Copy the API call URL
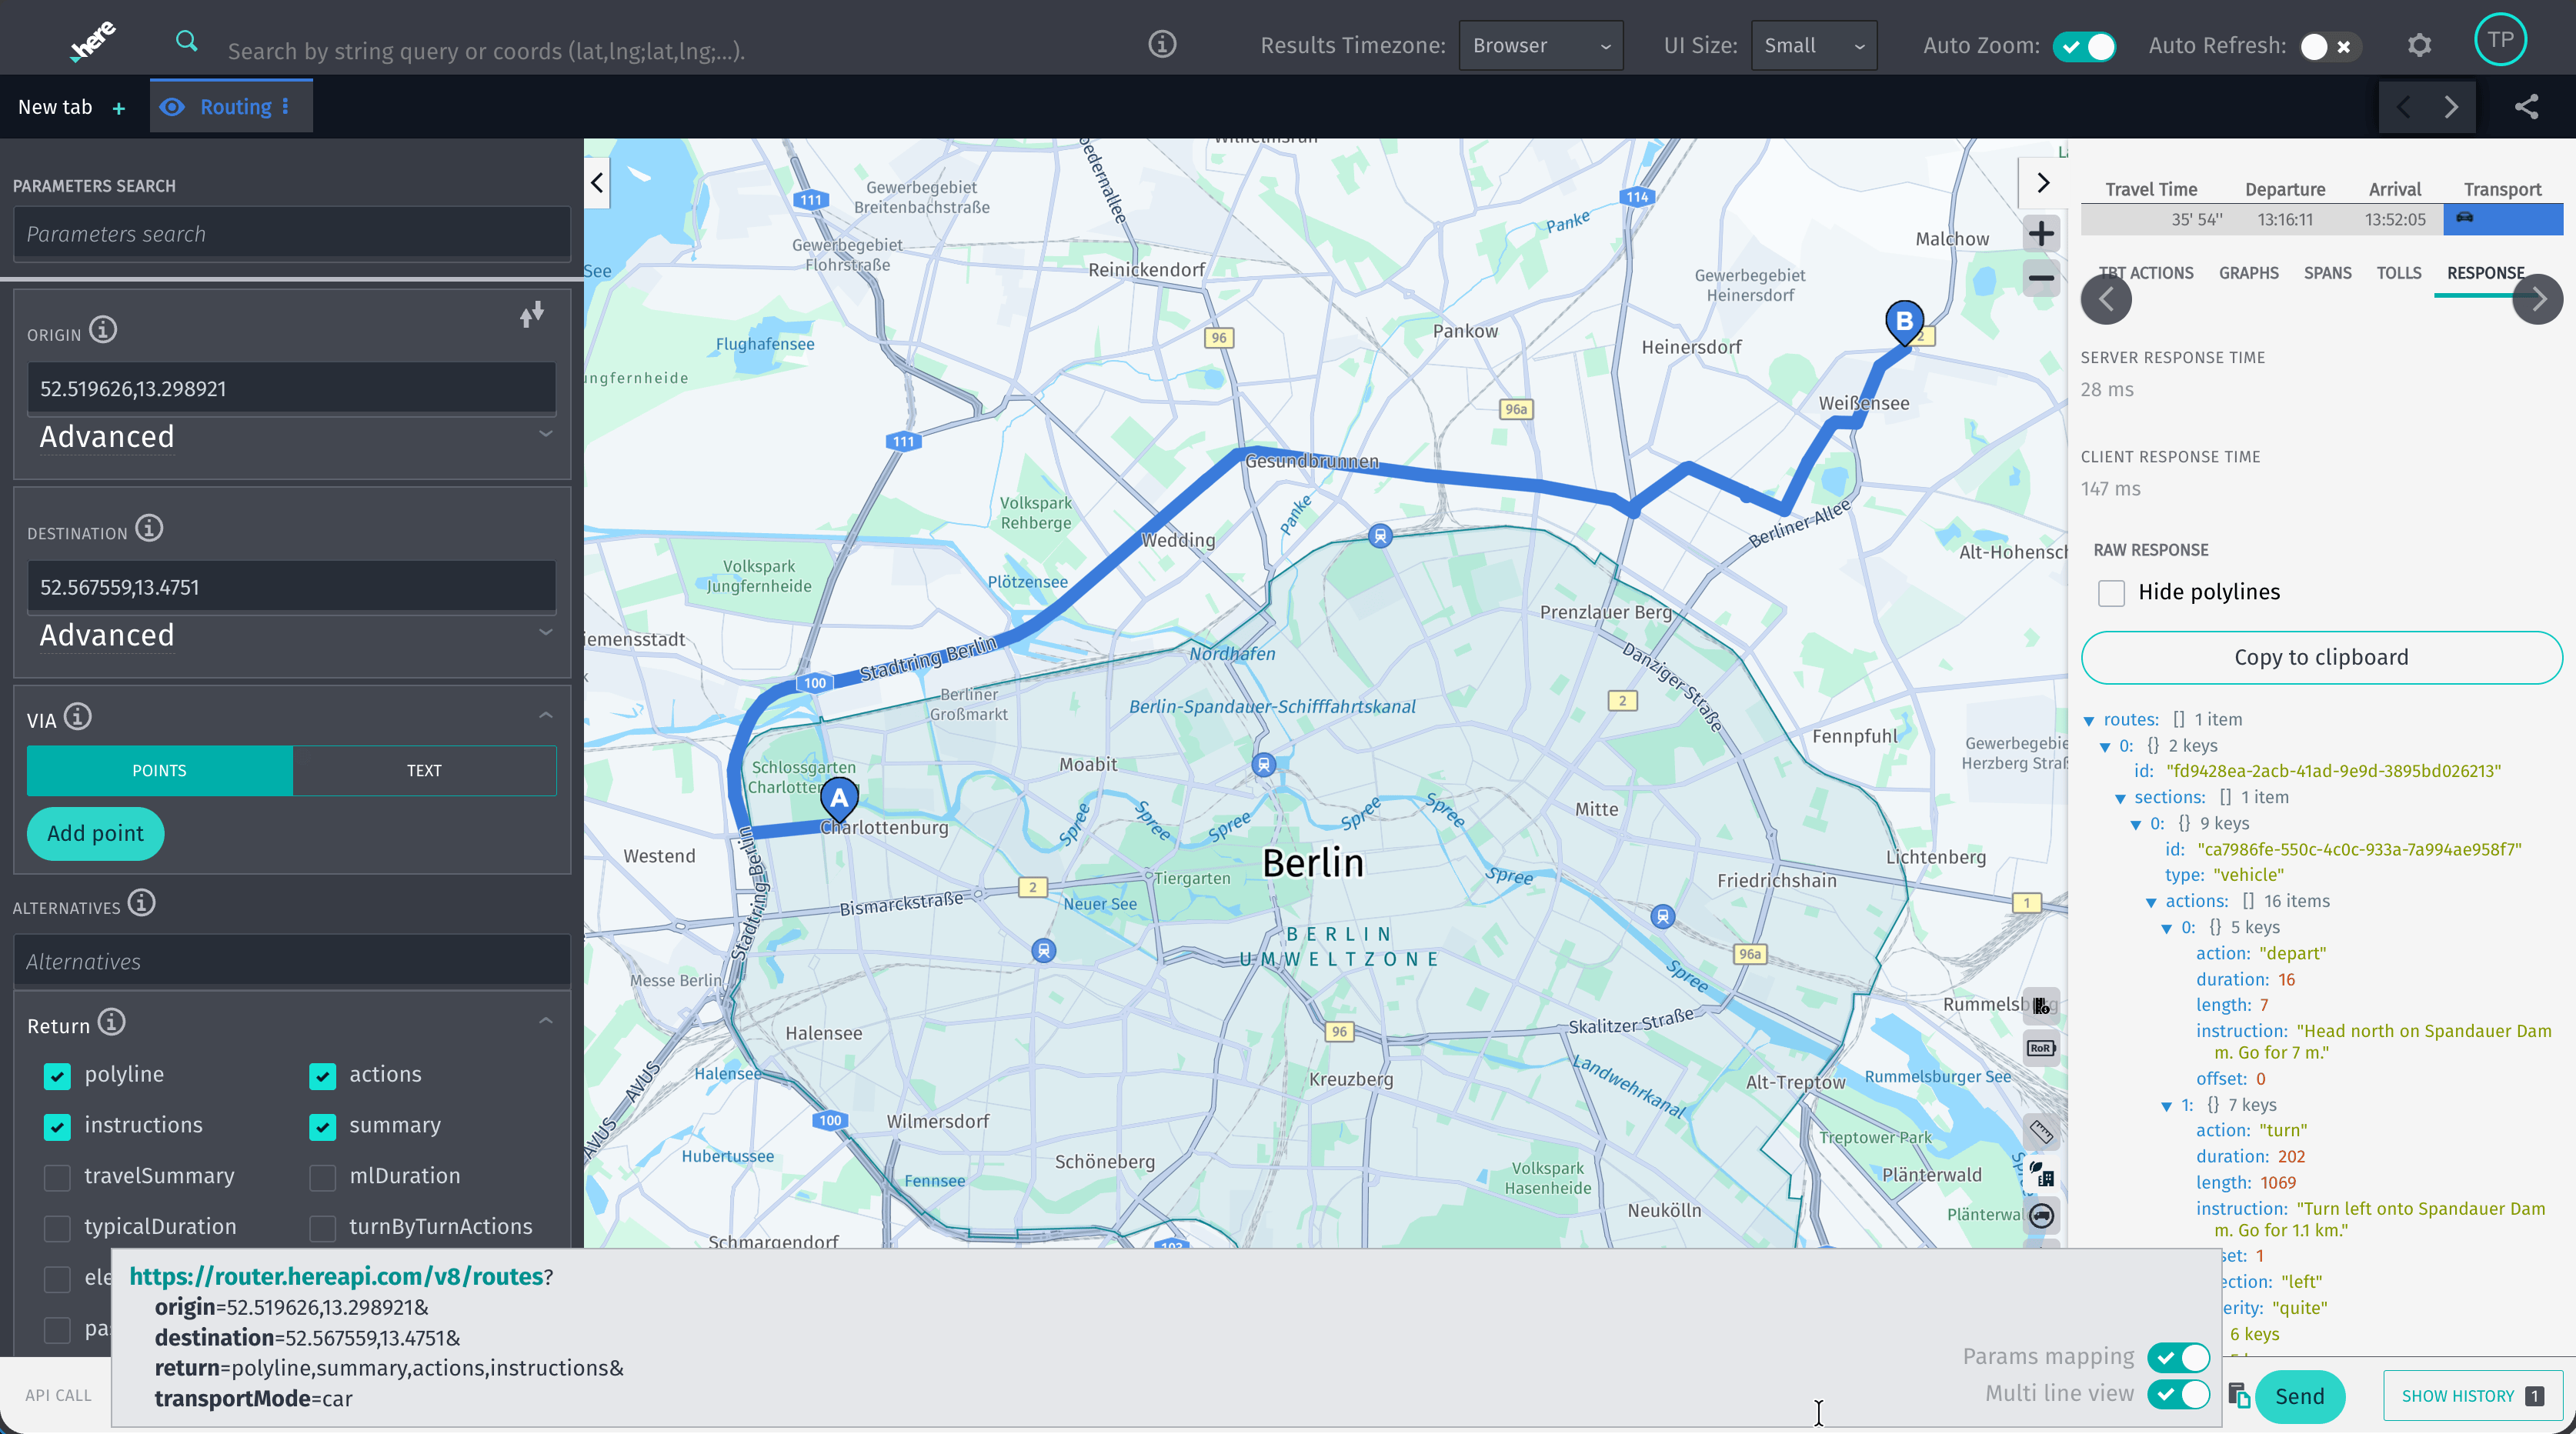2576x1434 pixels. pyautogui.click(x=2238, y=1396)
